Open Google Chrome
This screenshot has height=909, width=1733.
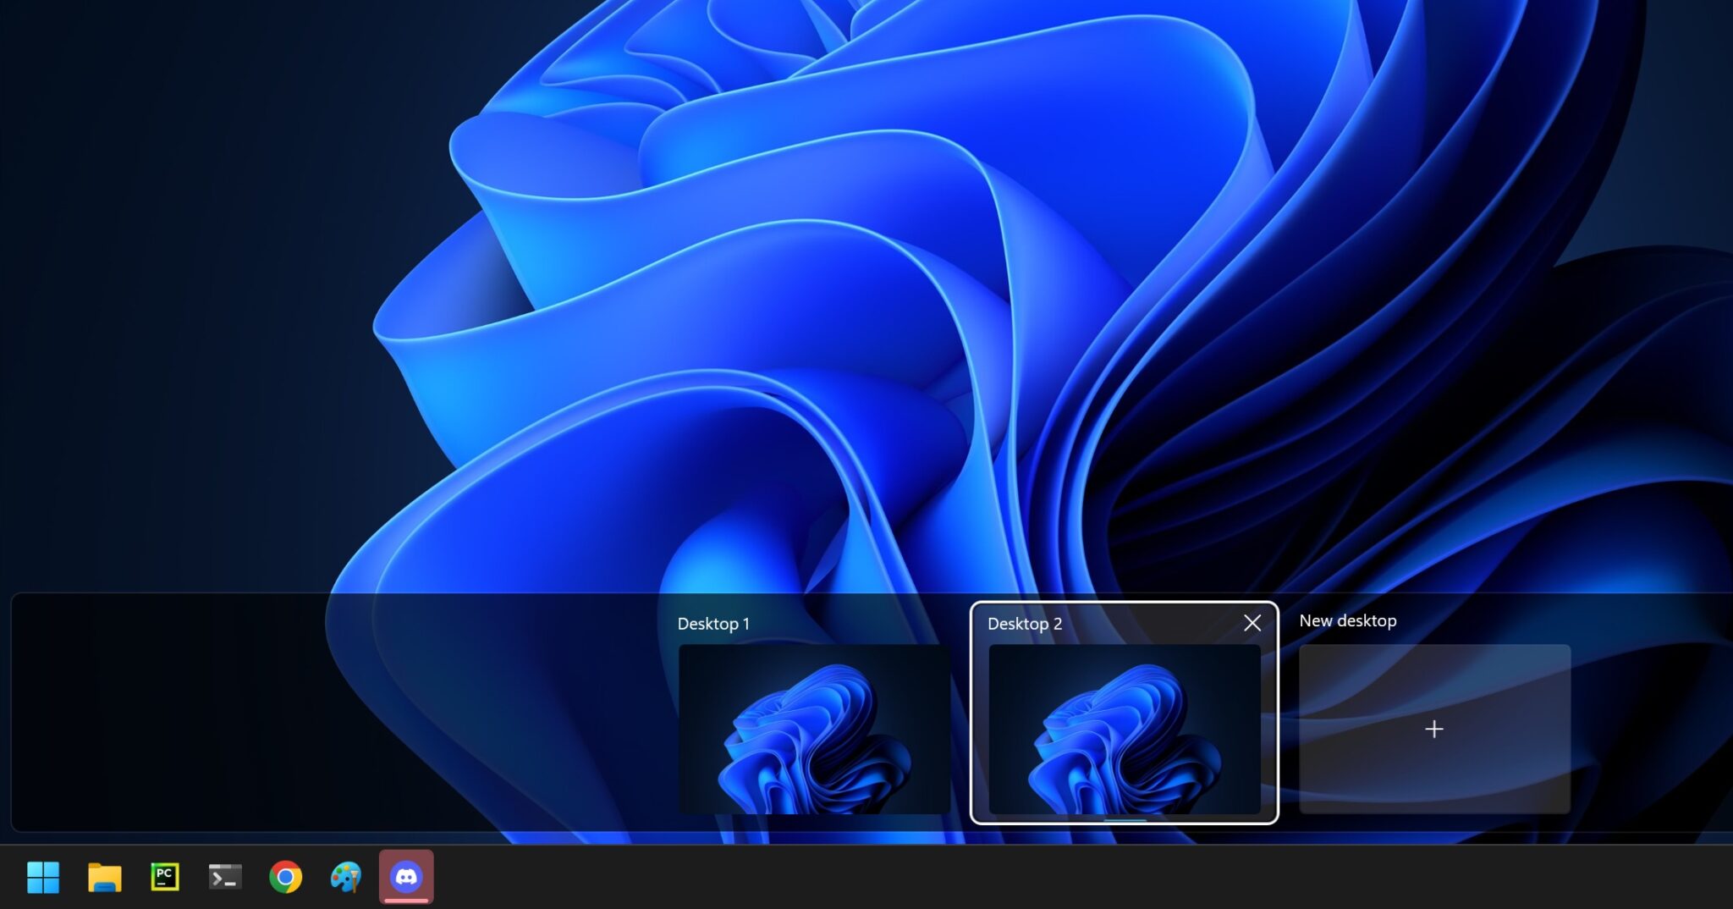(286, 878)
